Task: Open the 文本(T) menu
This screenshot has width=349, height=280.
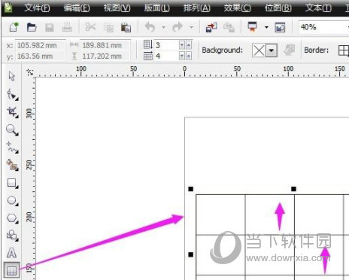Action: (x=318, y=8)
